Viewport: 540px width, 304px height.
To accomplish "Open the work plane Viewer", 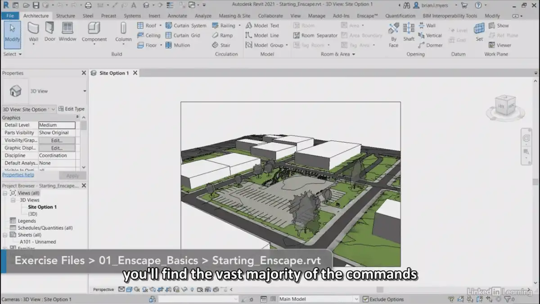I will (x=499, y=45).
